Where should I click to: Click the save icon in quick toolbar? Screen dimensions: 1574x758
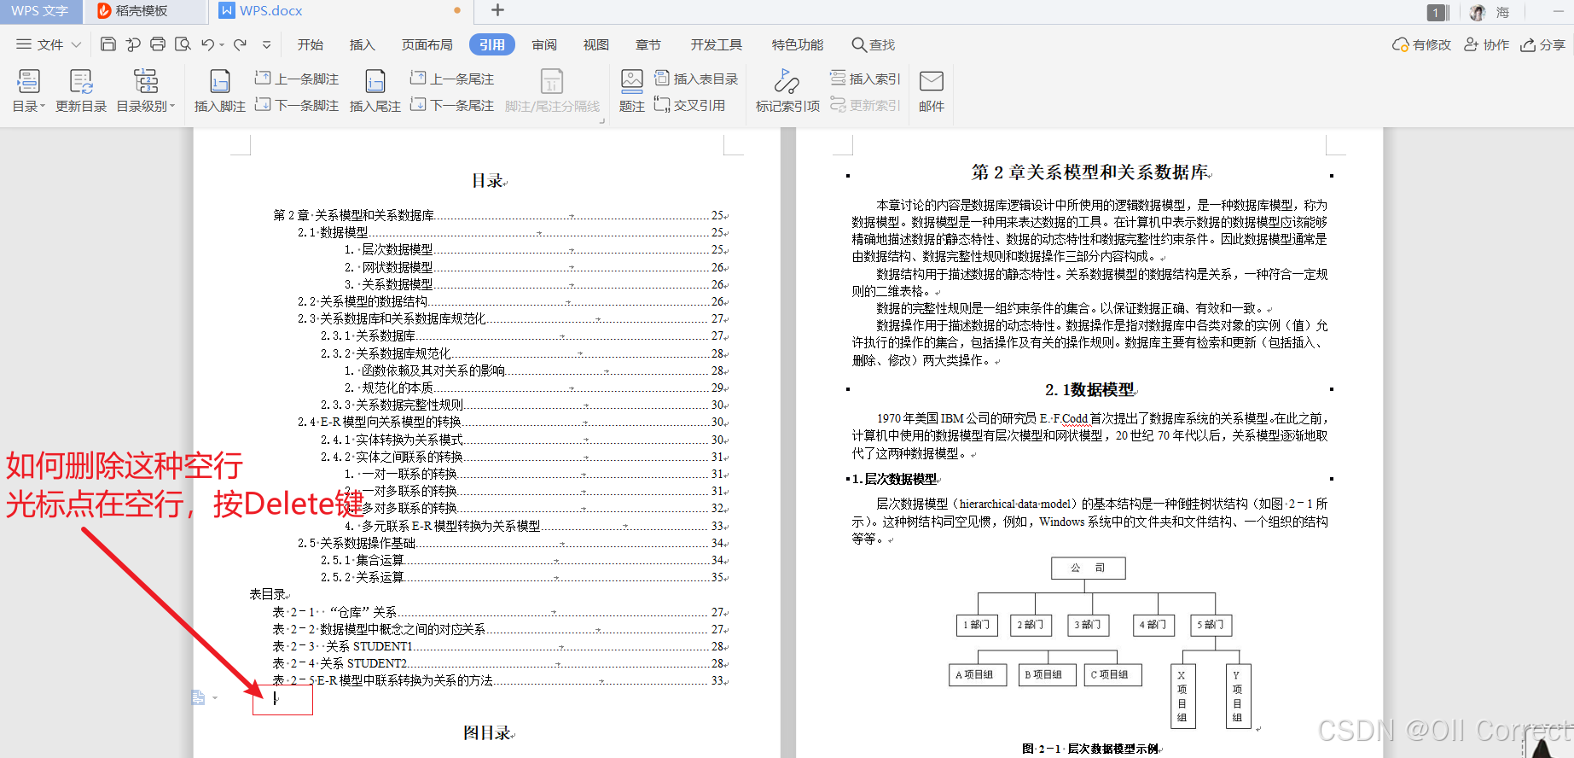[108, 44]
